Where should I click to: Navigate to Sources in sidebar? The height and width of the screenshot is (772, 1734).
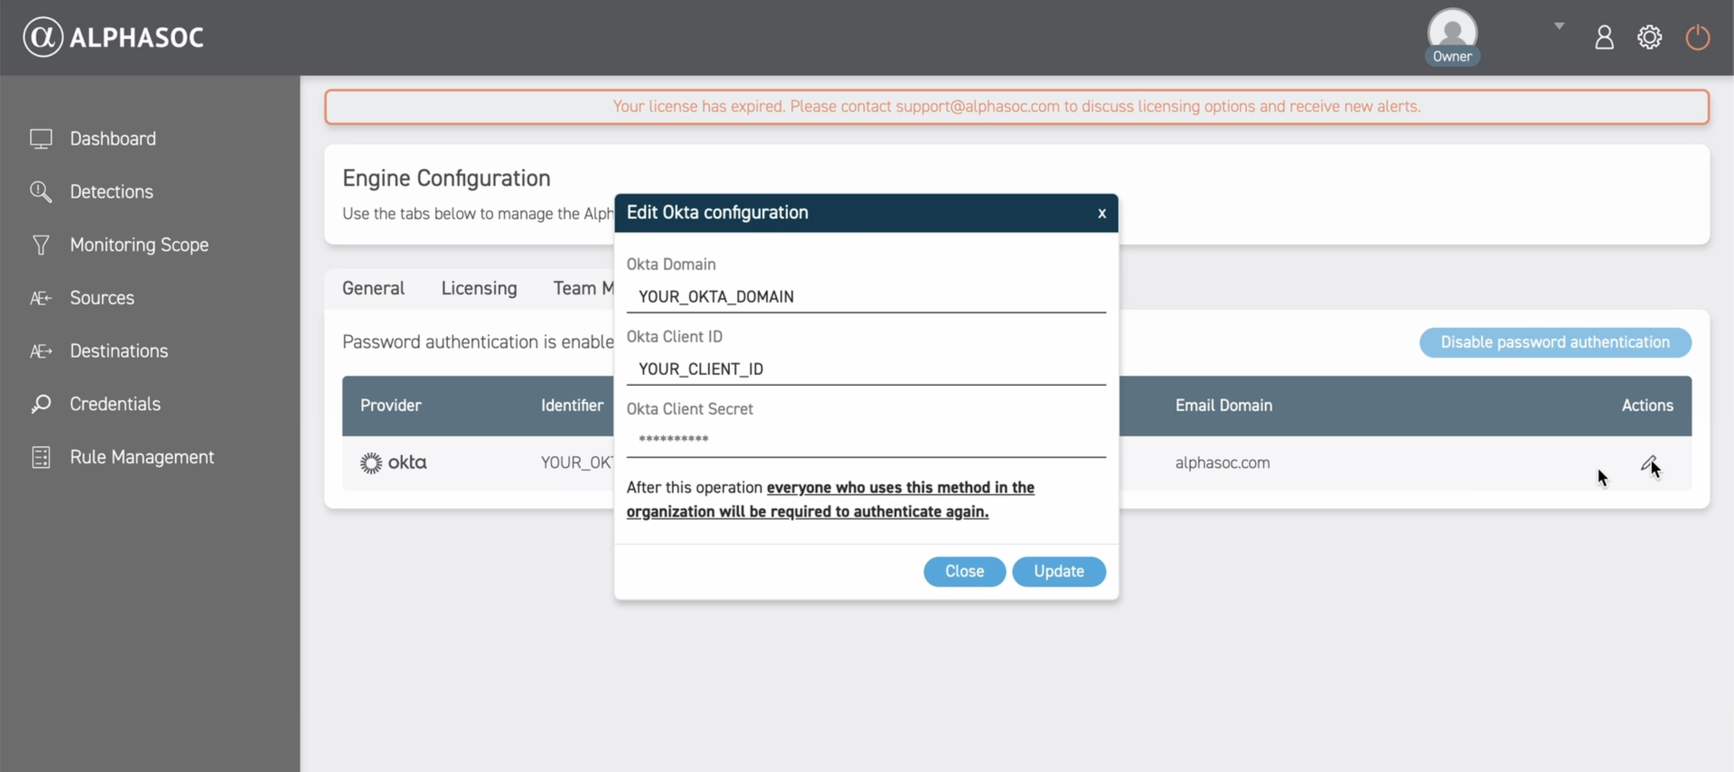tap(102, 297)
